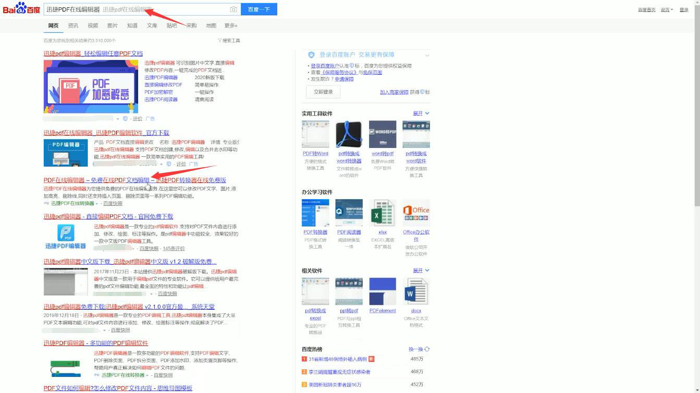Open 搜索工具 filter options

229,41
